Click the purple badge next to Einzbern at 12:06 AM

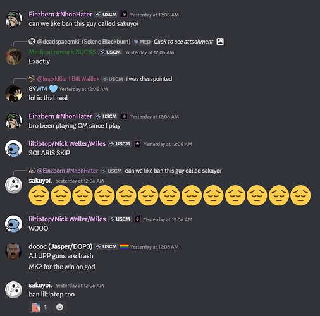tap(124, 116)
